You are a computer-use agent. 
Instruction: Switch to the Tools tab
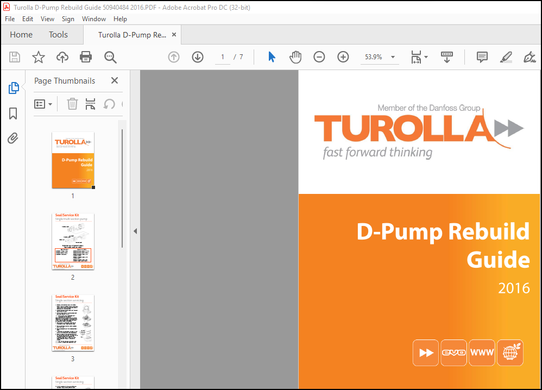[x=58, y=35]
